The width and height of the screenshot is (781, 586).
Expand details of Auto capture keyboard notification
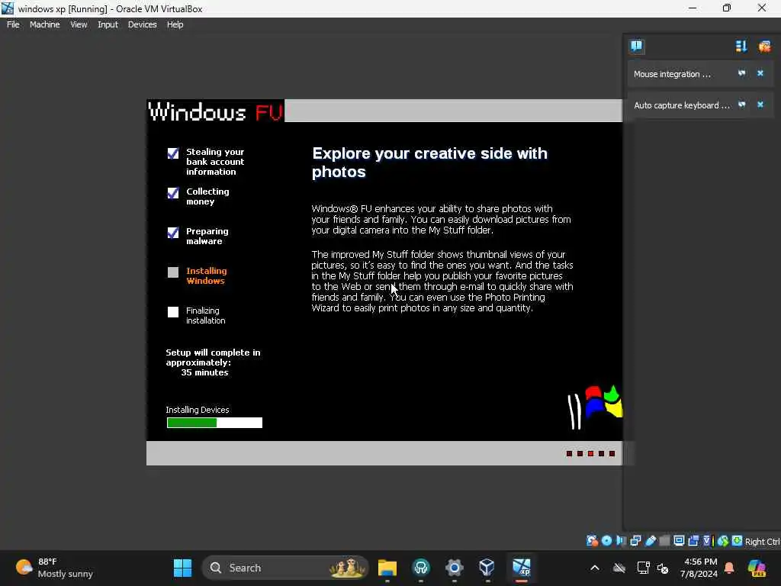click(742, 105)
